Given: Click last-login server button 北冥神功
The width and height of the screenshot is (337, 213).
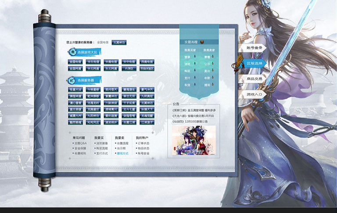Looking at the screenshot, I should click(x=118, y=42).
